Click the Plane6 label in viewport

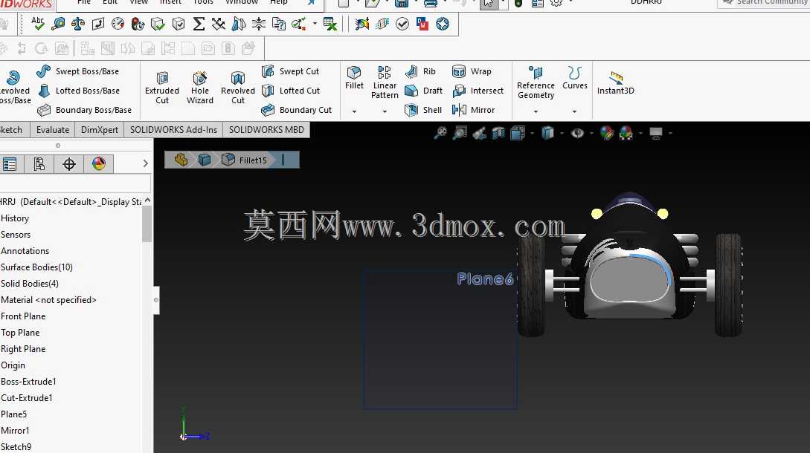point(485,279)
